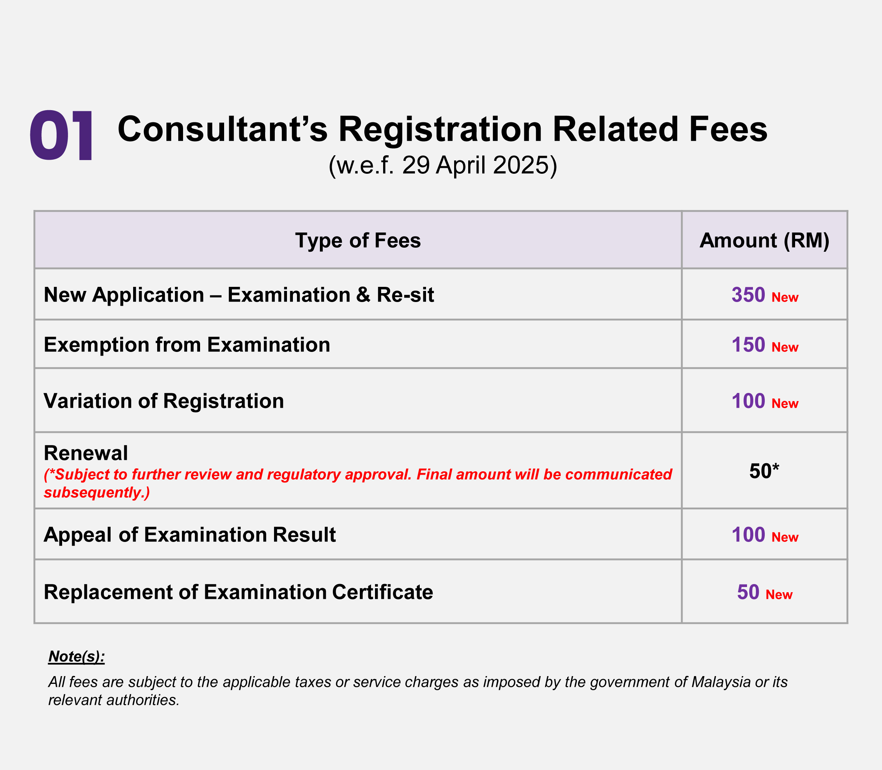Screen dimensions: 882x770
Task: Click the red New tag beside Variation's 100
Action: pyautogui.click(x=785, y=403)
